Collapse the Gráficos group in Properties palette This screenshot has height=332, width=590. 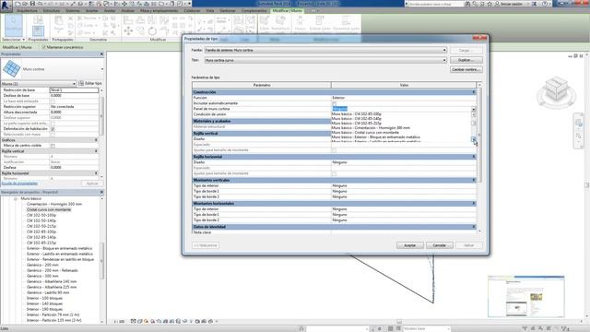point(96,139)
